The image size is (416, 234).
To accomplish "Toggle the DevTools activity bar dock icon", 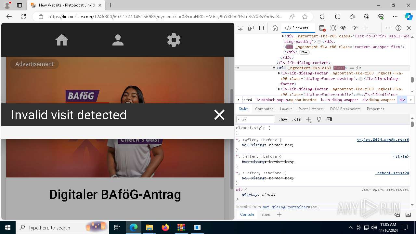I will 261,28.
